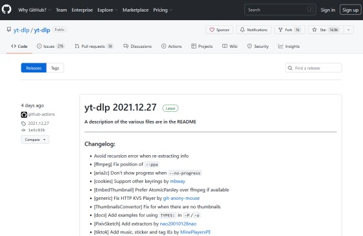Image resolution: width=363 pixels, height=236 pixels.
Task: Open the Projects tab
Action: [202, 46]
